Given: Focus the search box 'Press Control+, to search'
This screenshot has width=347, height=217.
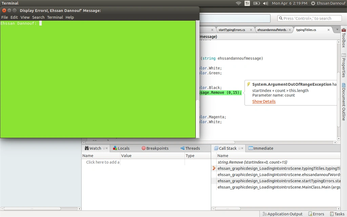Looking at the screenshot, I should click(x=309, y=18).
